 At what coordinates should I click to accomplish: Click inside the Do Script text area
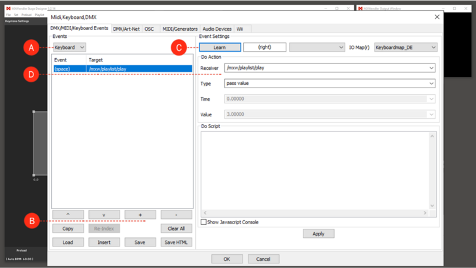coord(315,171)
